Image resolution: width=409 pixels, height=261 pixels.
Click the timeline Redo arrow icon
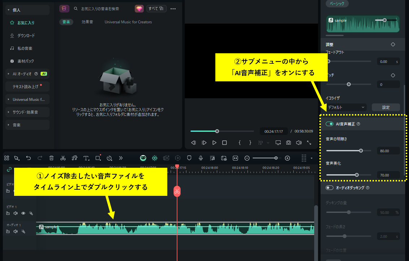coord(40,158)
